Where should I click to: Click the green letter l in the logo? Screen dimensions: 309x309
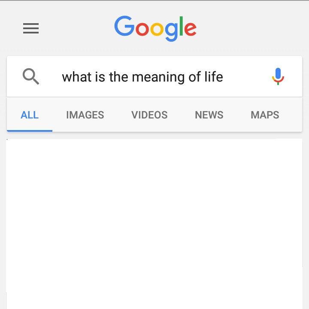181,26
